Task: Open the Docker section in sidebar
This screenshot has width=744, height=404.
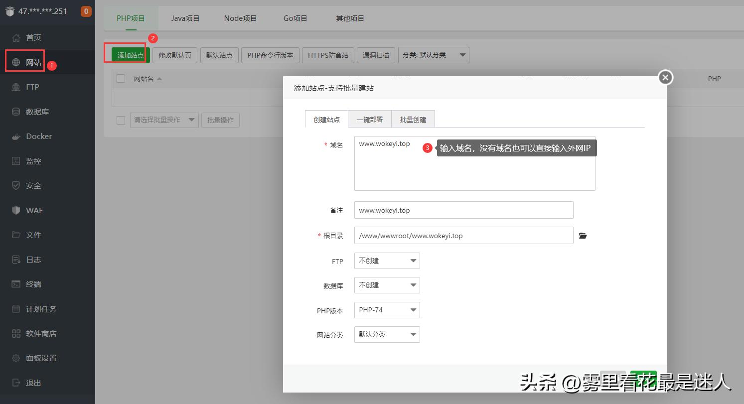Action: [x=38, y=136]
